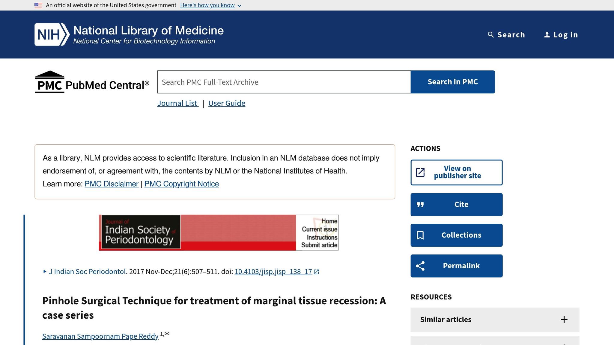Click the Search PMC Full-Text Archive field

(x=284, y=82)
